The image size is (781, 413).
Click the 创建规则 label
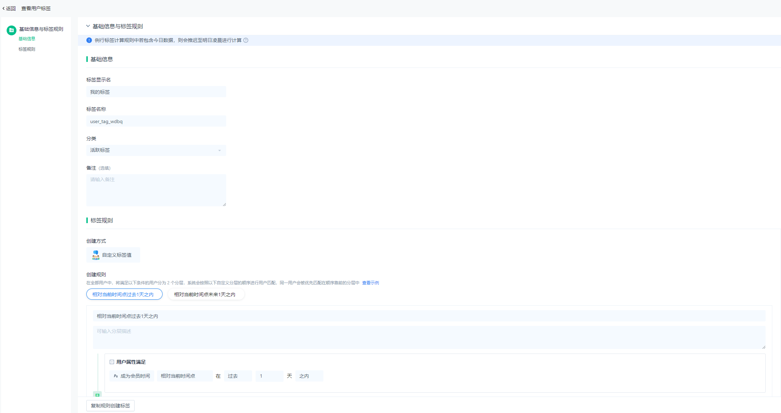point(96,275)
